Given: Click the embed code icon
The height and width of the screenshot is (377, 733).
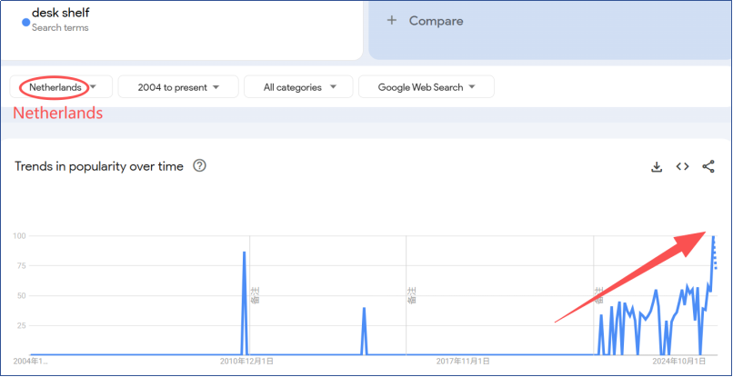Looking at the screenshot, I should pos(682,167).
